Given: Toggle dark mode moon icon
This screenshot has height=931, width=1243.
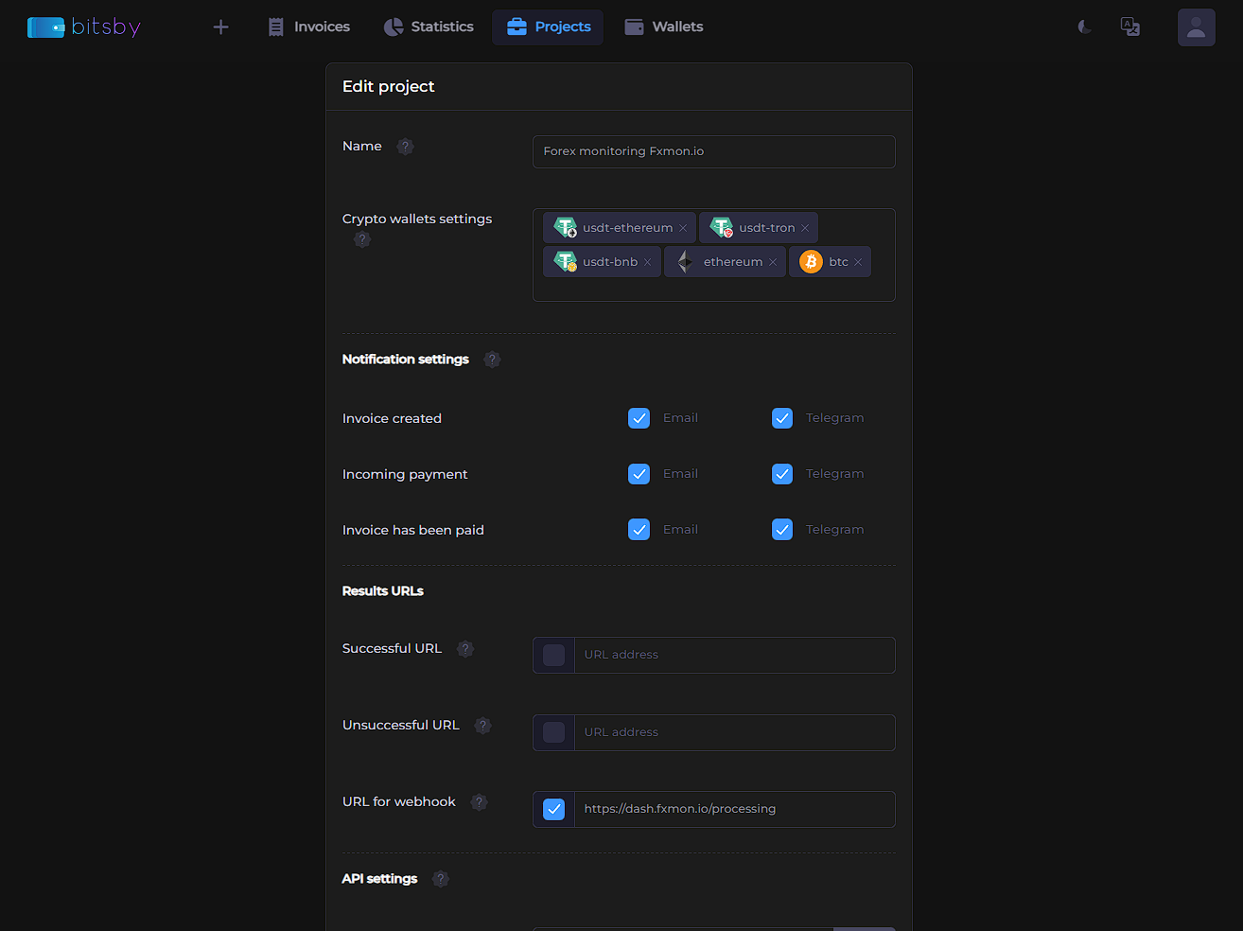Looking at the screenshot, I should [1085, 26].
